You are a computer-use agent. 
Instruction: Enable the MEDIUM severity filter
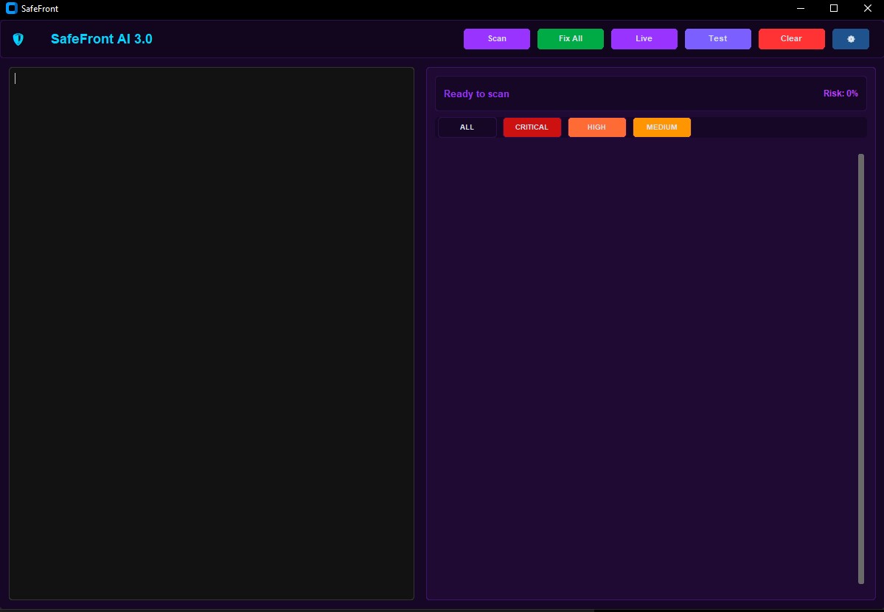pyautogui.click(x=661, y=127)
